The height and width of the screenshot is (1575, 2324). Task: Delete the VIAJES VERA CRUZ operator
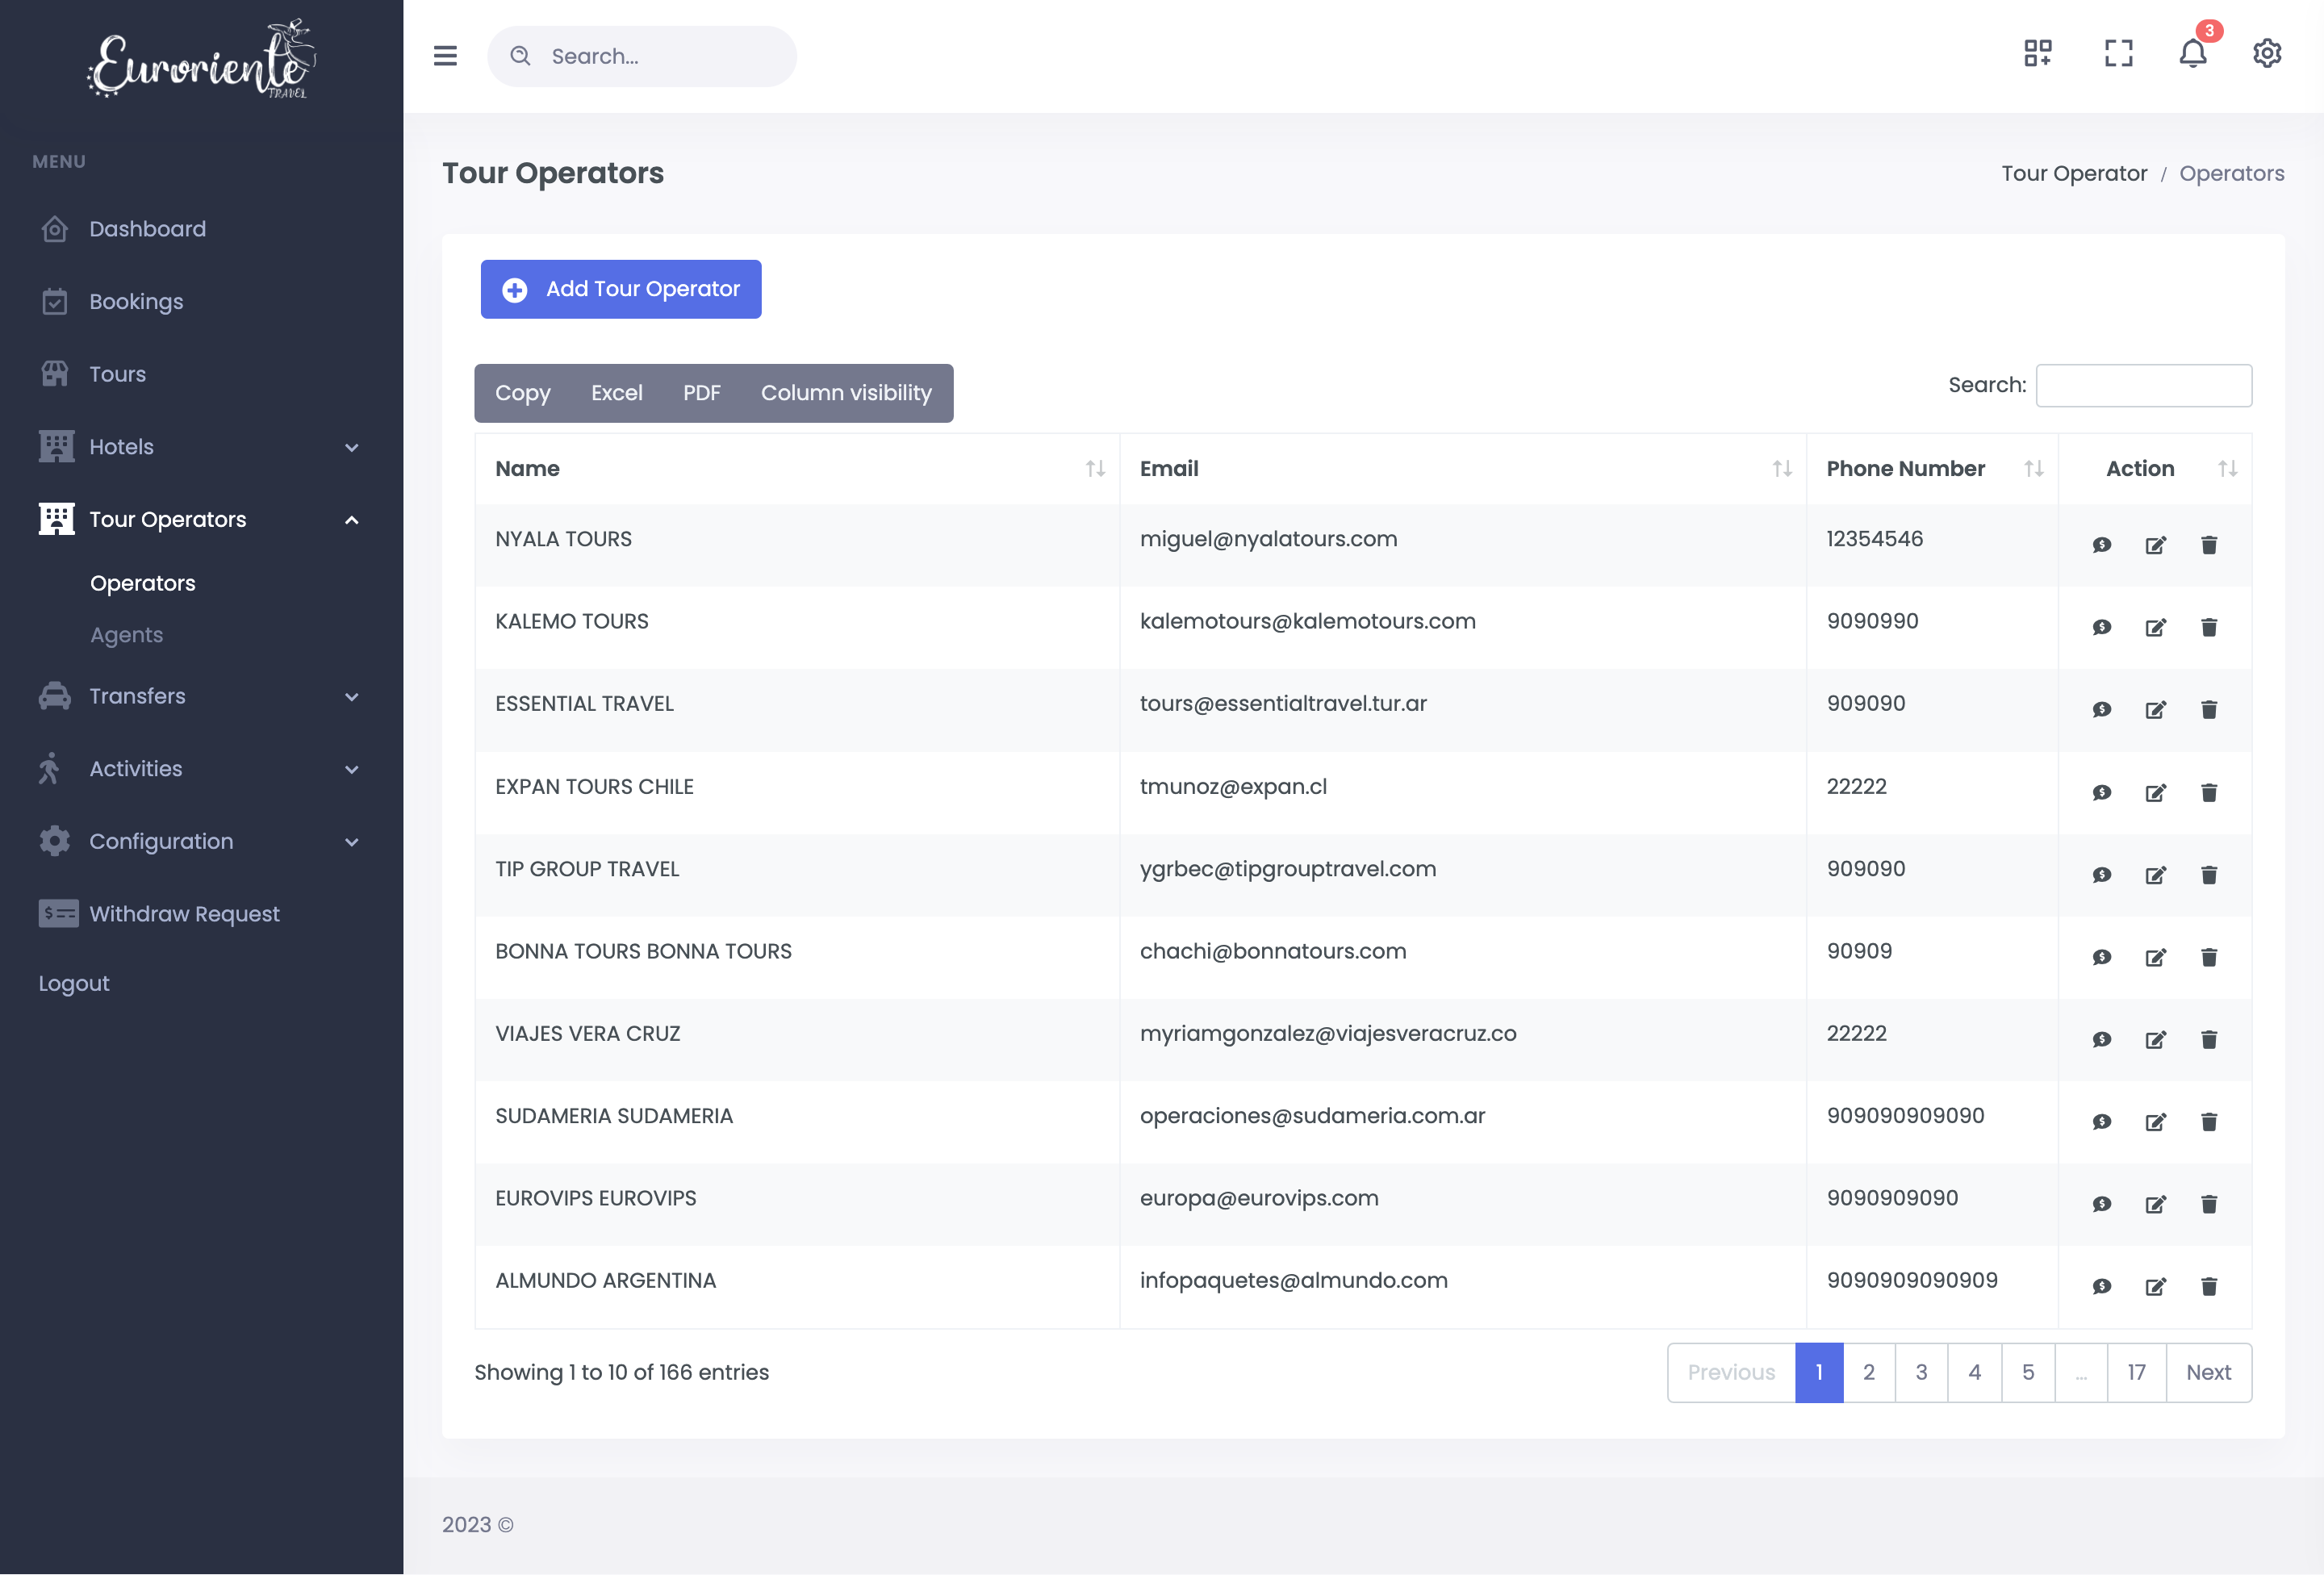tap(2209, 1040)
